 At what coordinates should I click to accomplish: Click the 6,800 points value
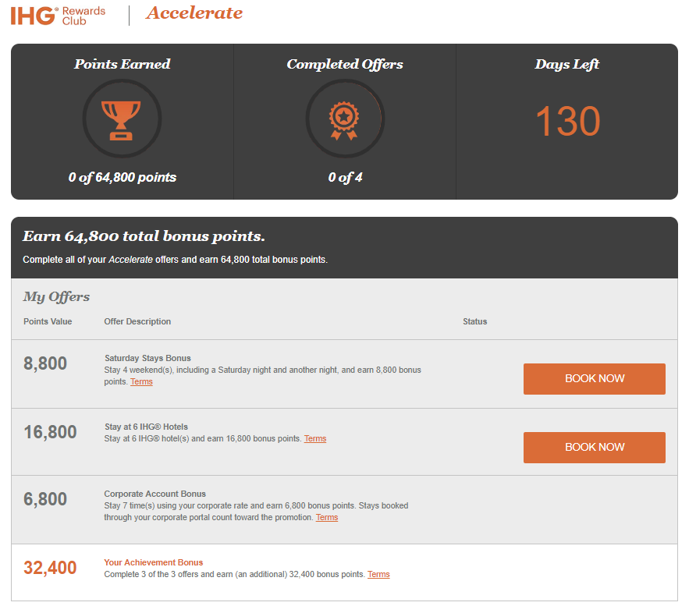[45, 499]
